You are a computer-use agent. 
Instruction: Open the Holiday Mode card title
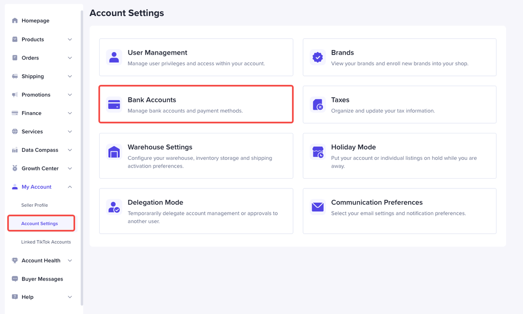click(353, 147)
